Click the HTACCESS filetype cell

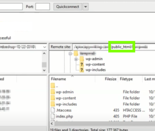pos(134,110)
